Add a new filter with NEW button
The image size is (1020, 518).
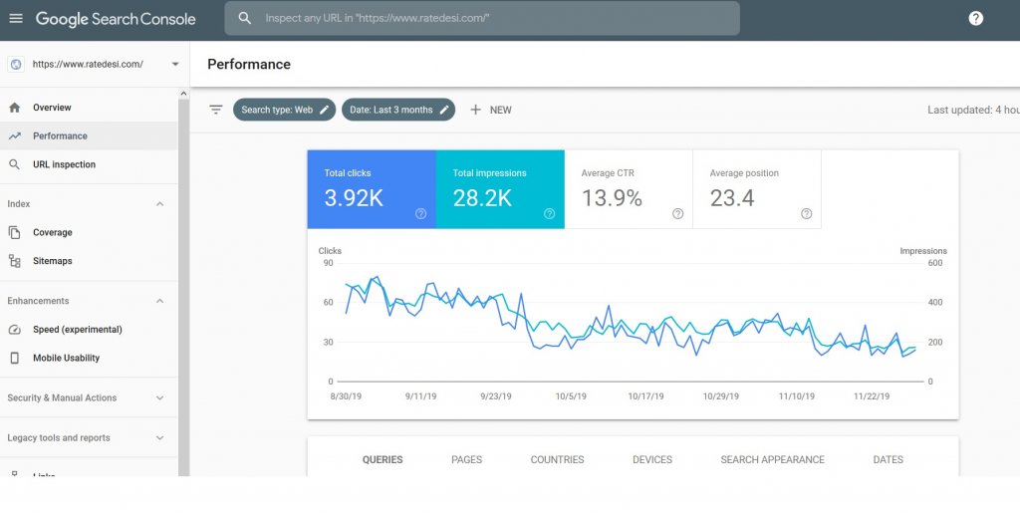[x=491, y=110]
